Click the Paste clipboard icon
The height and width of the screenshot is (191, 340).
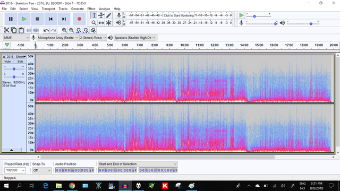point(21,30)
